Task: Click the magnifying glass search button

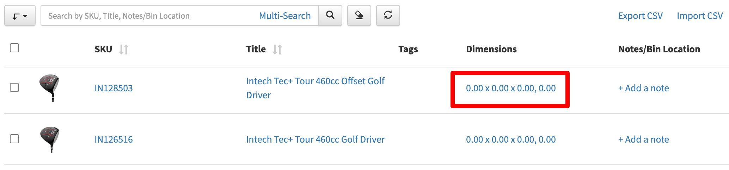Action: tap(330, 15)
